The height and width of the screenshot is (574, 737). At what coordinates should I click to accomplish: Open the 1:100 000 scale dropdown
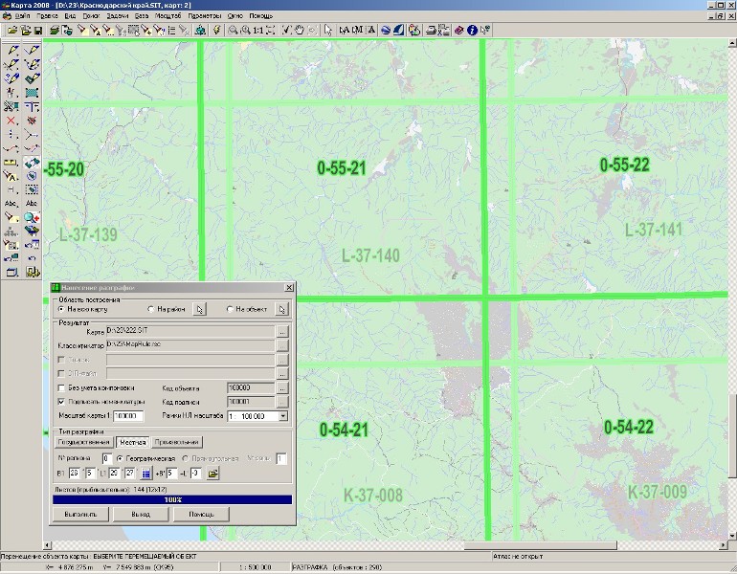pyautogui.click(x=283, y=416)
